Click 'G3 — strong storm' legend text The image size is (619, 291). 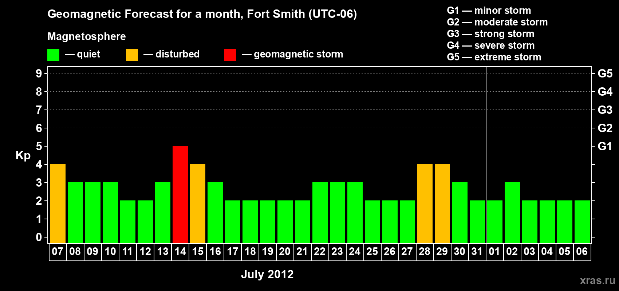coord(490,34)
